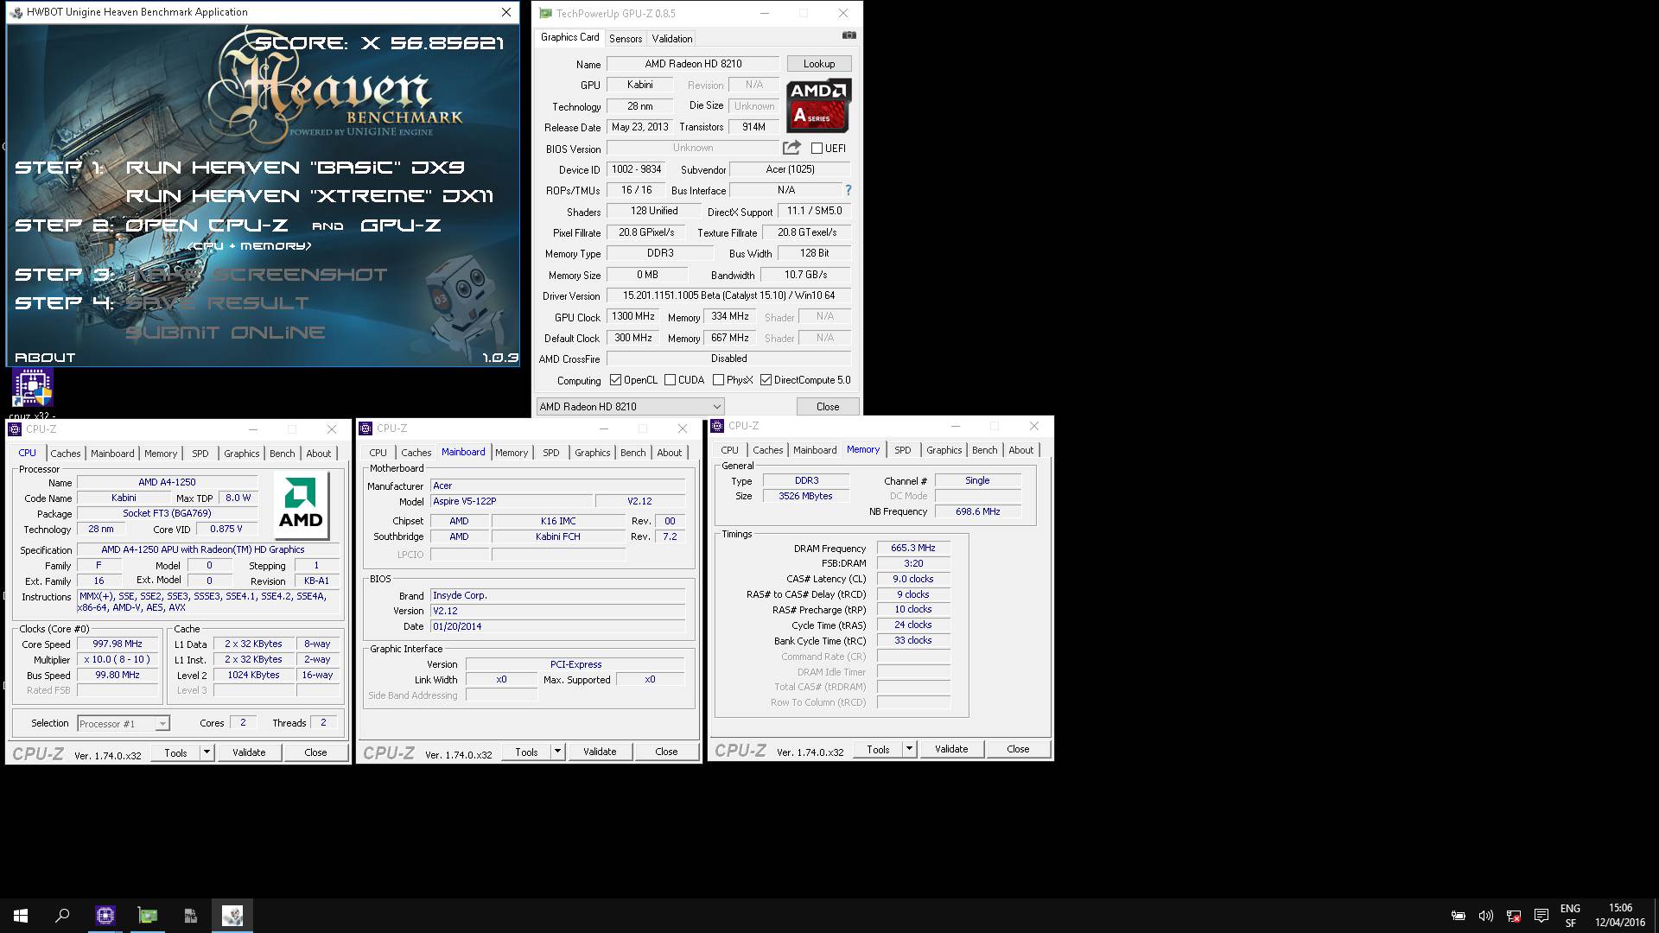Click the CPU Specification field in CPU-Z
The image size is (1659, 933).
[x=208, y=549]
